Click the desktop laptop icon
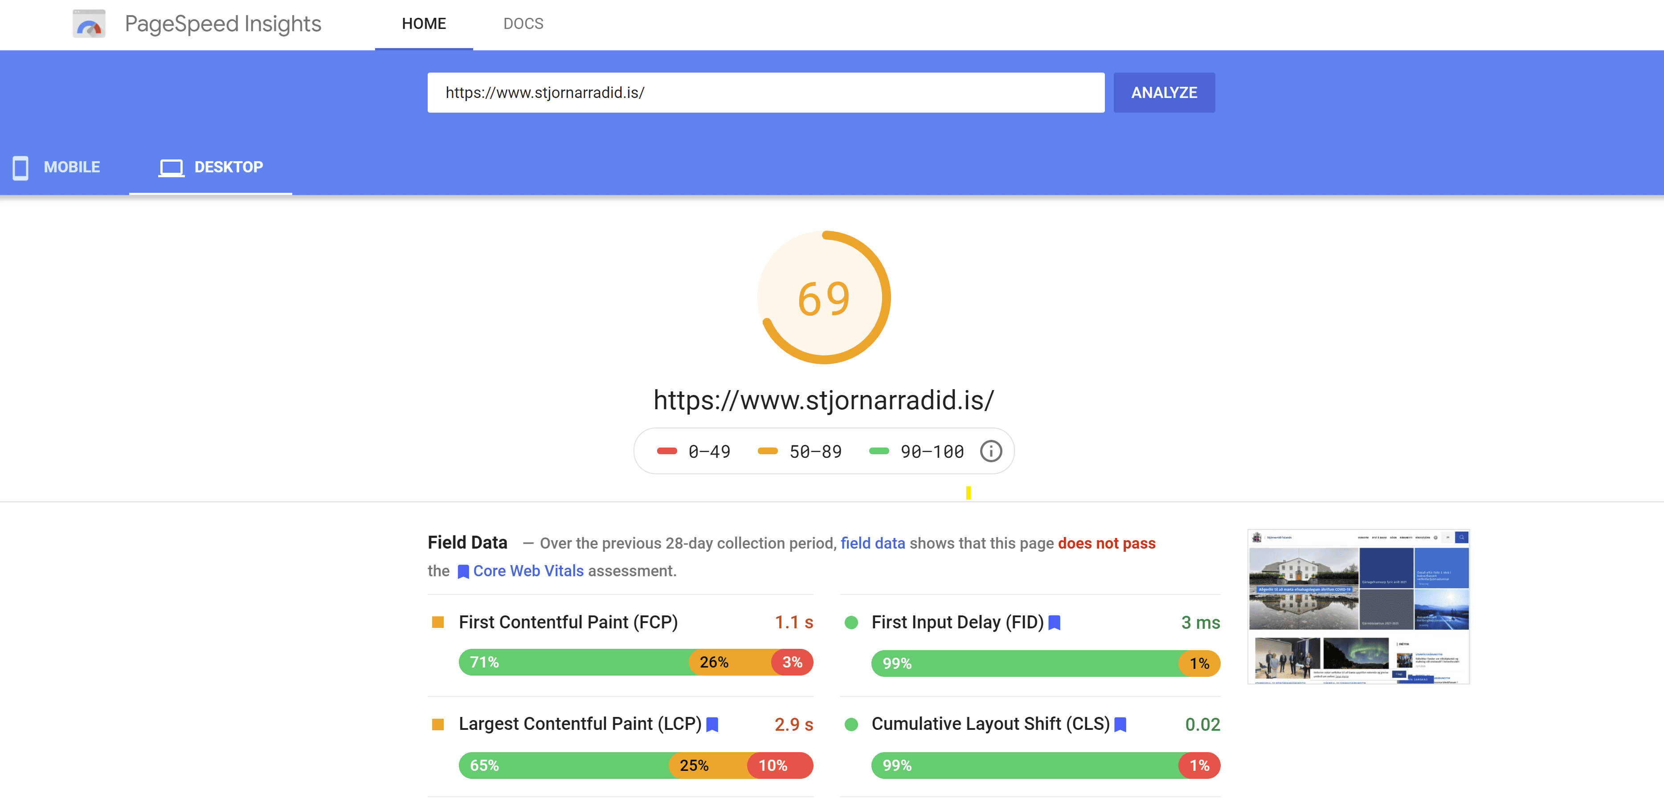 171,168
